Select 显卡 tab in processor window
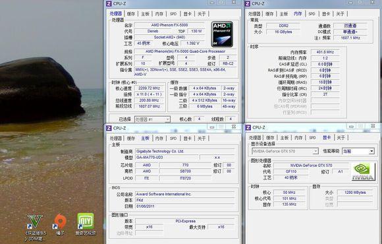Image resolution: width=382 pixels, height=244 pixels. point(187,14)
